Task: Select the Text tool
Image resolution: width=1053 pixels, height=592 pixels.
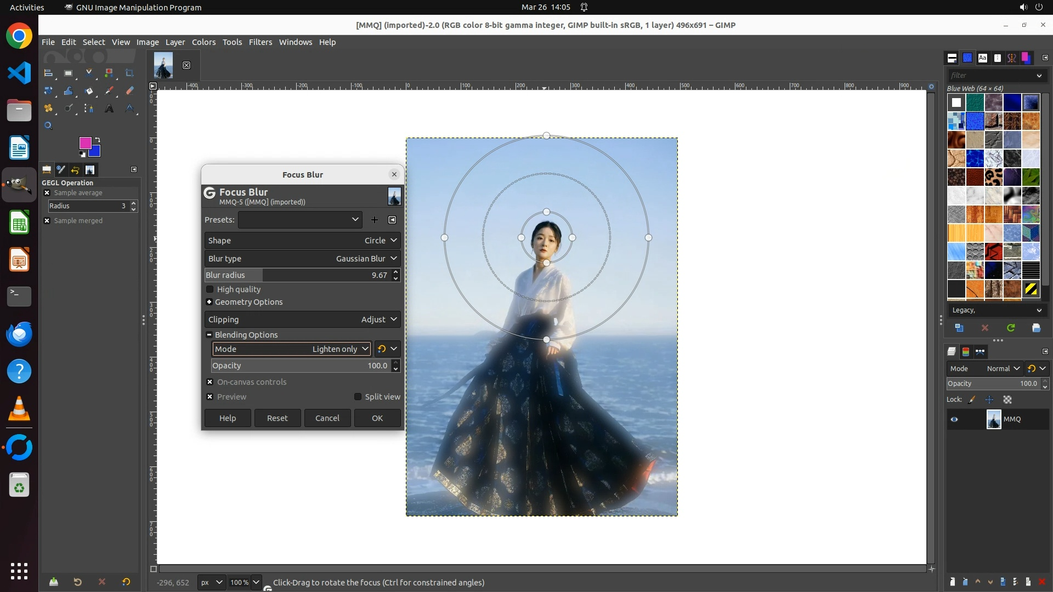Action: (109, 109)
